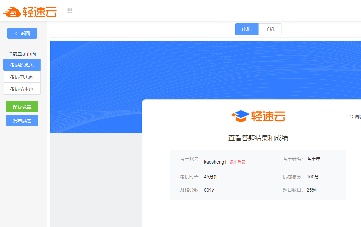
Task: Open the grid apps menu icon
Action: click(x=70, y=11)
